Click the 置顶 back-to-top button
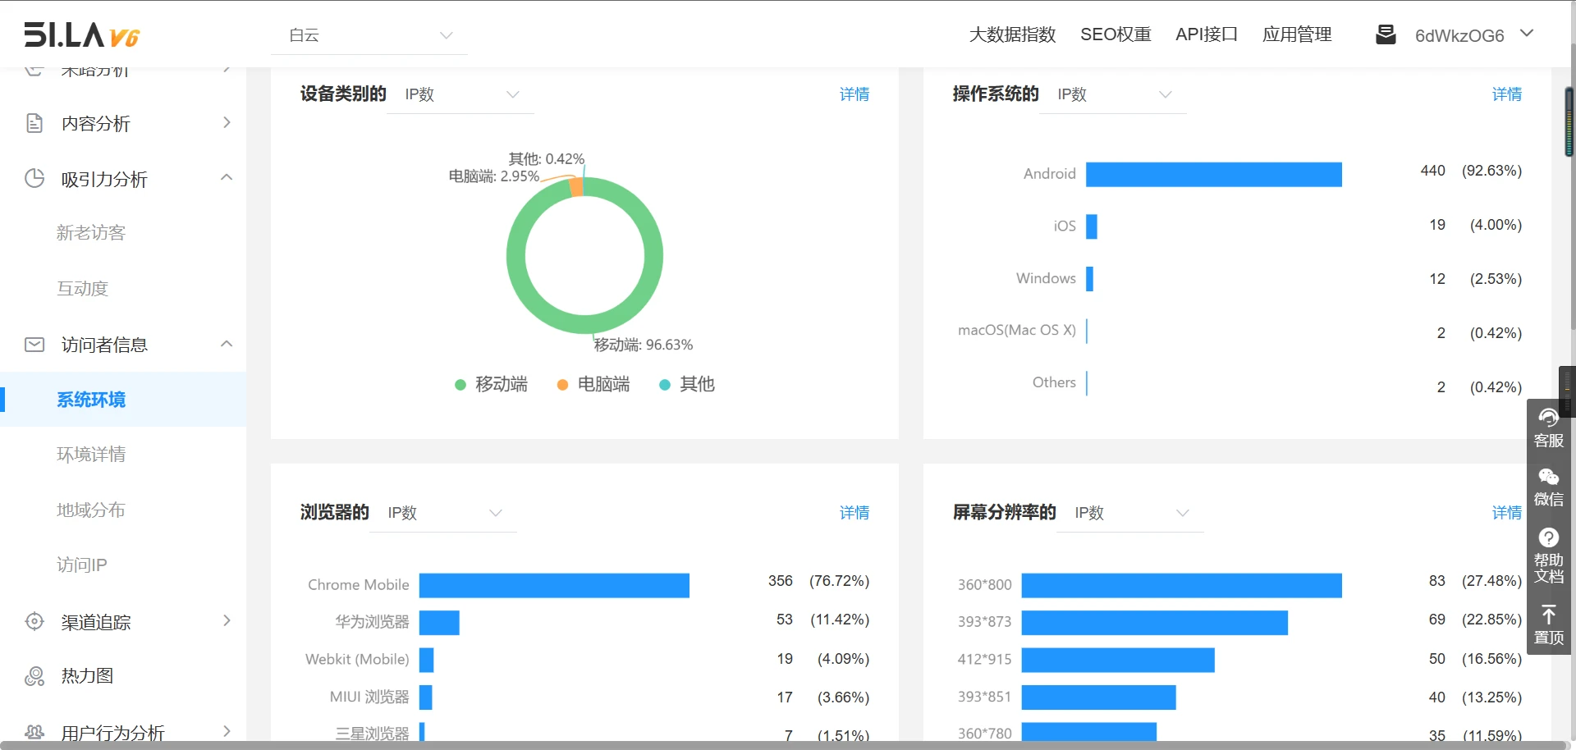Viewport: 1576px width, 750px height. click(x=1549, y=624)
